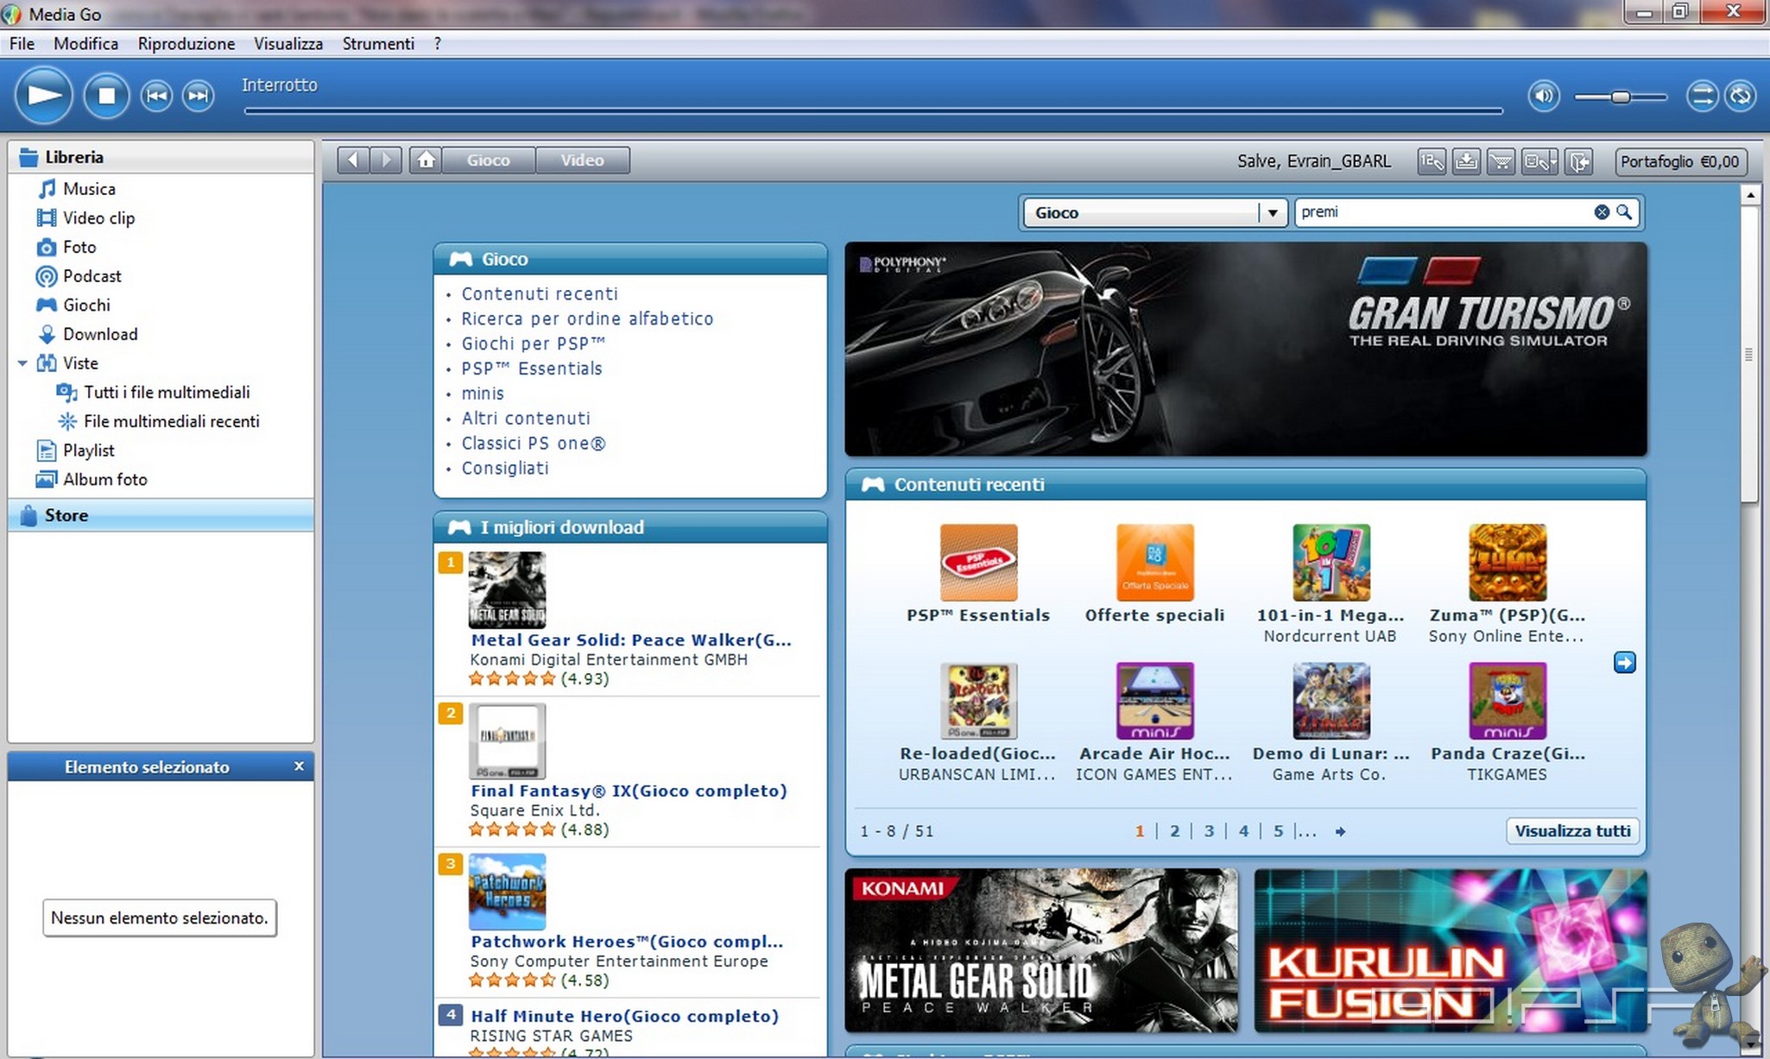This screenshot has width=1770, height=1059.
Task: Click on the playback progress bar
Action: pyautogui.click(x=873, y=110)
